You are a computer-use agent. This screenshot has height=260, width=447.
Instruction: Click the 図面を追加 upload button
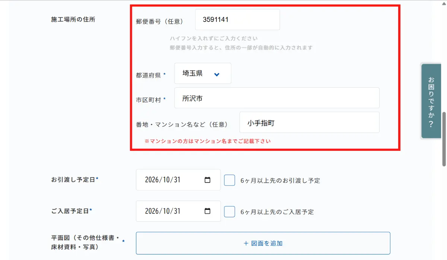263,243
